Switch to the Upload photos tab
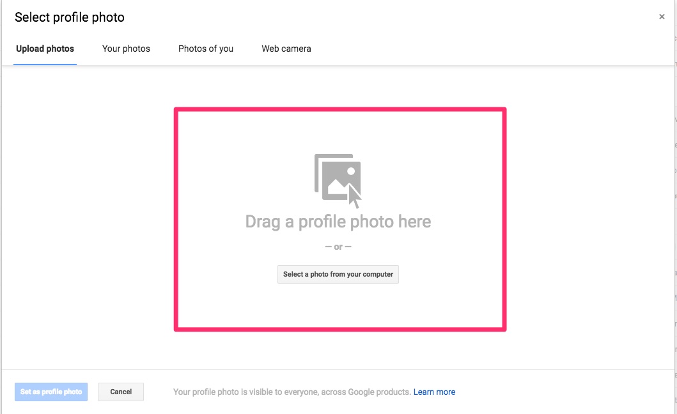 [x=45, y=49]
